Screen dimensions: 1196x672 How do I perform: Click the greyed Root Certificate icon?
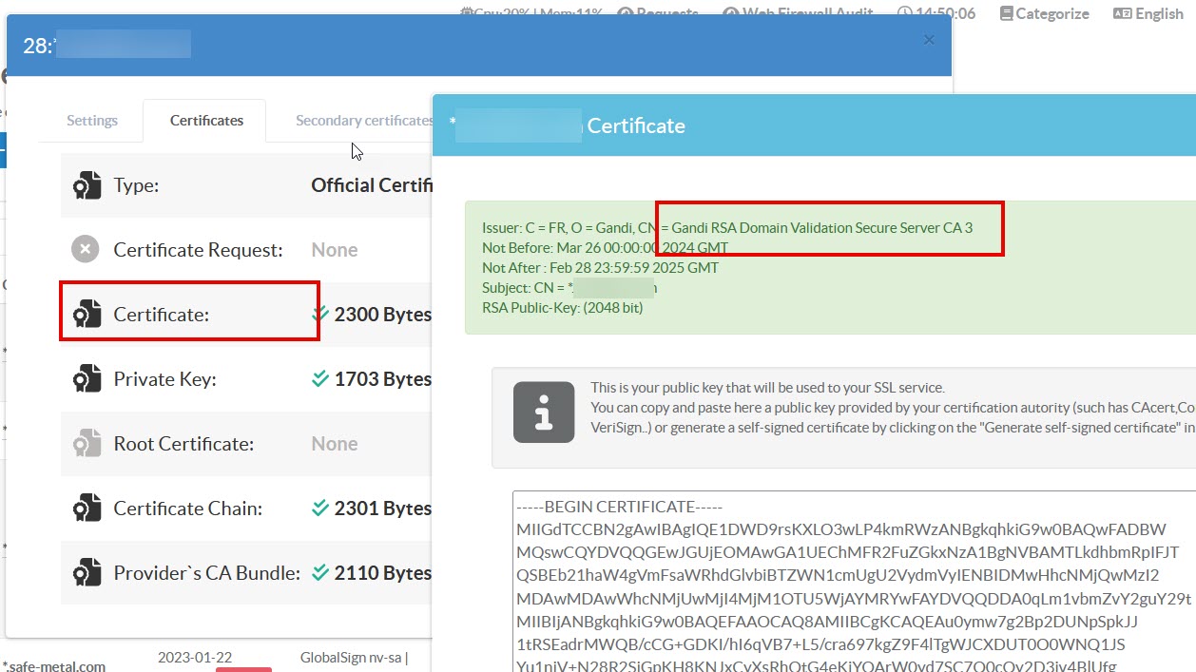click(87, 444)
